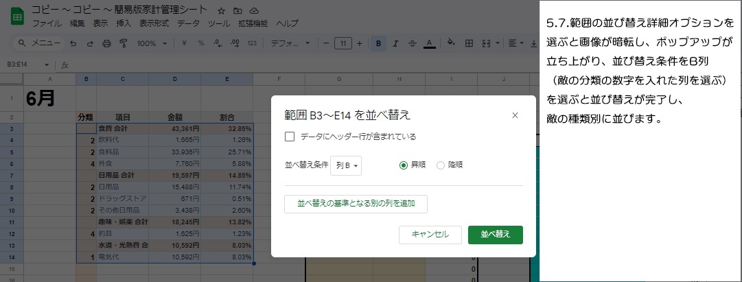Open the 列 B sort column dropdown
This screenshot has width=742, height=282.
pyautogui.click(x=346, y=165)
